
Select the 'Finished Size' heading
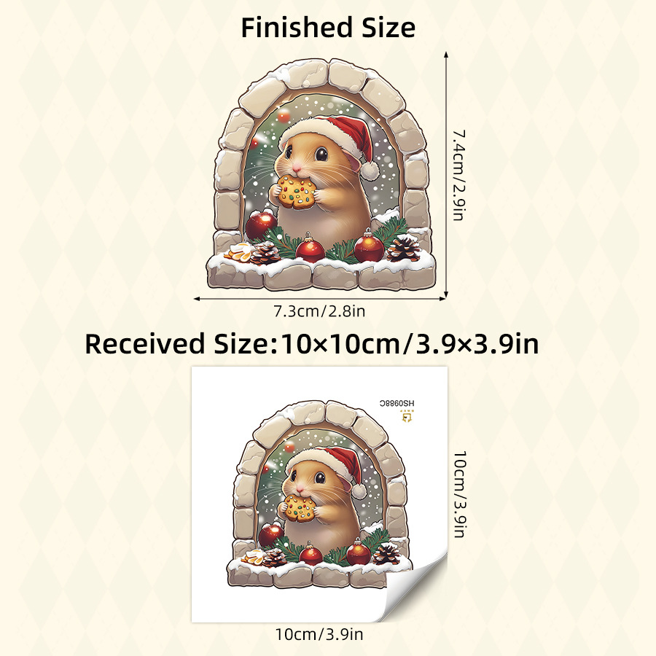(x=328, y=28)
